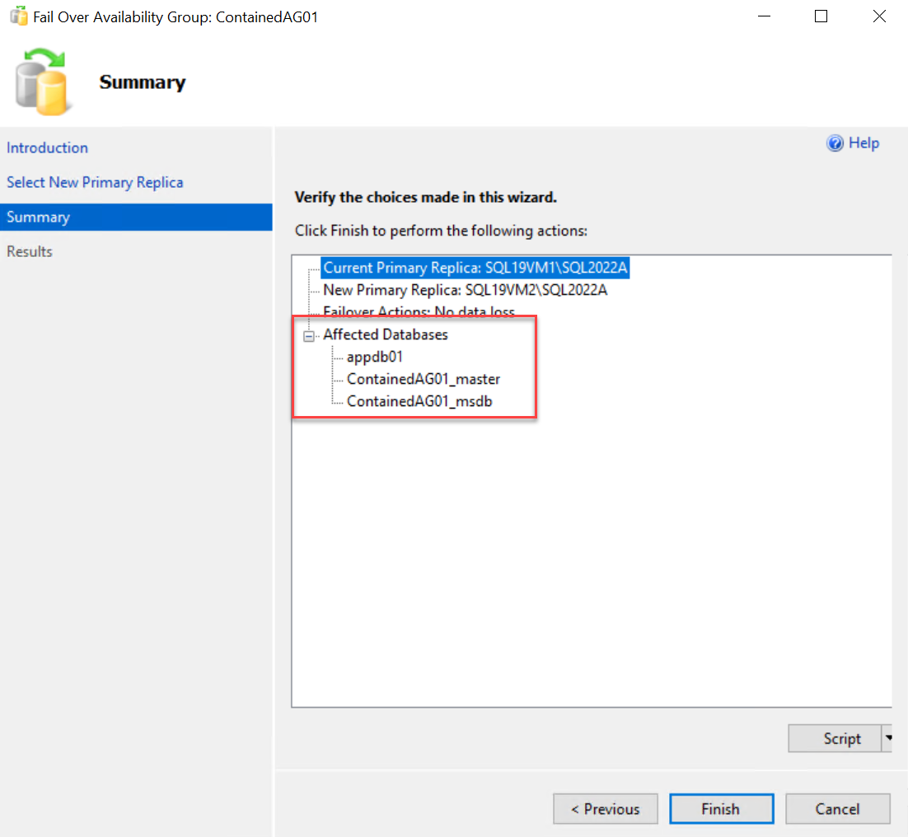Go to the Introduction wizard page
908x837 pixels.
point(47,148)
